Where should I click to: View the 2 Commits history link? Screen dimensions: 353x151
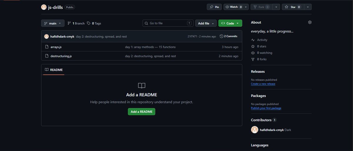tap(229, 36)
